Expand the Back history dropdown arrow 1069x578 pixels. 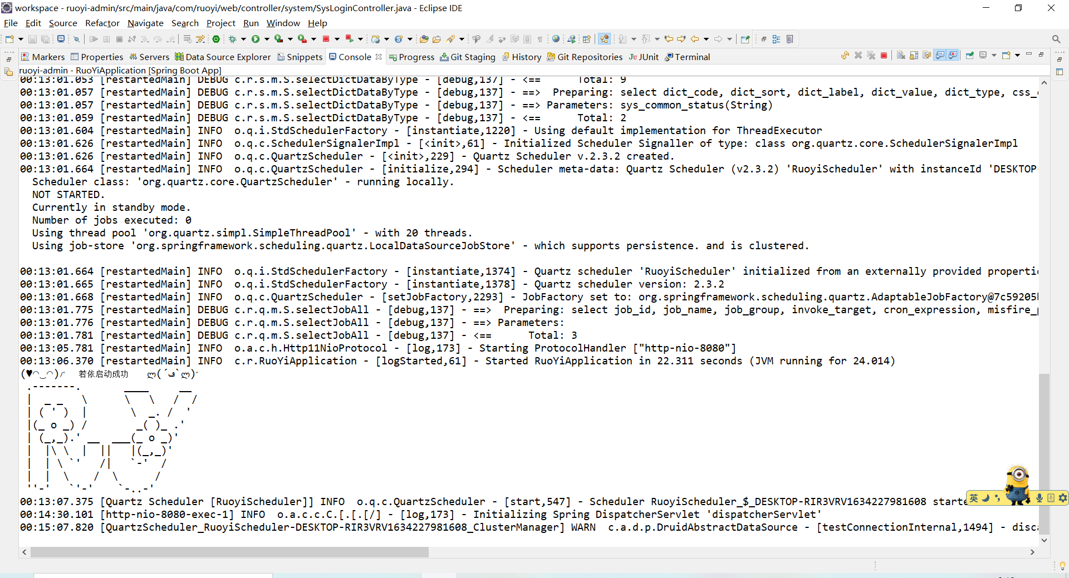pyautogui.click(x=706, y=39)
